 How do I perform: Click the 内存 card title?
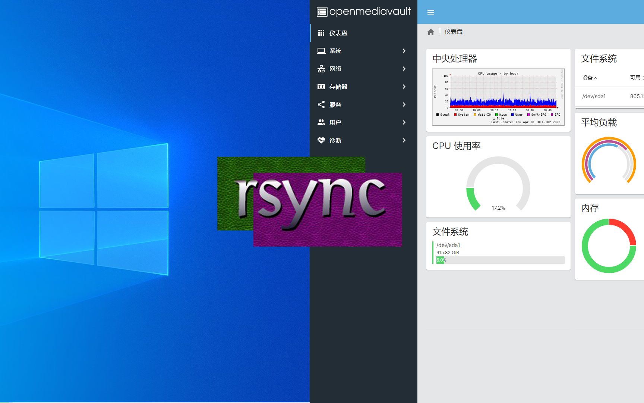coord(590,208)
